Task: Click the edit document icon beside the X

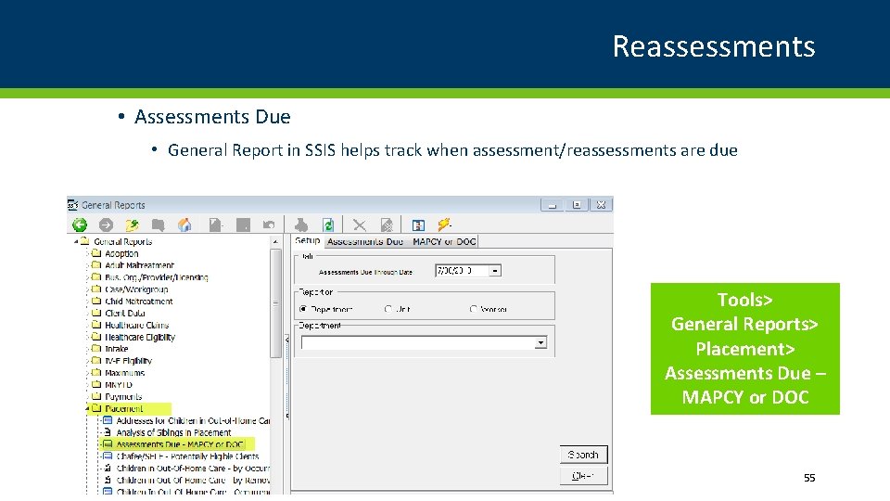Action: pyautogui.click(x=387, y=225)
